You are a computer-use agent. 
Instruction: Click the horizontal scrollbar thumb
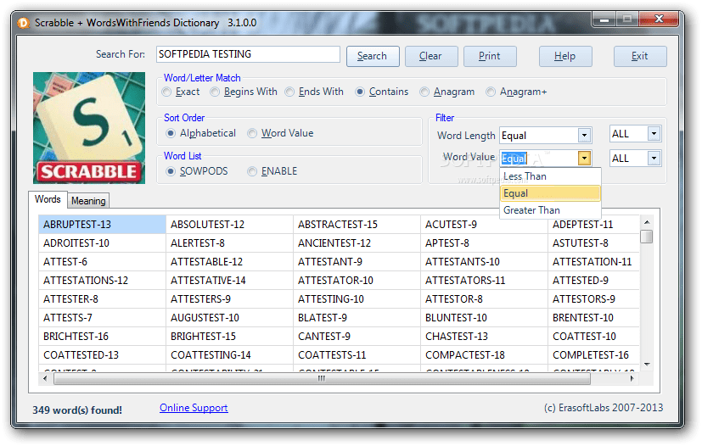[x=322, y=379]
